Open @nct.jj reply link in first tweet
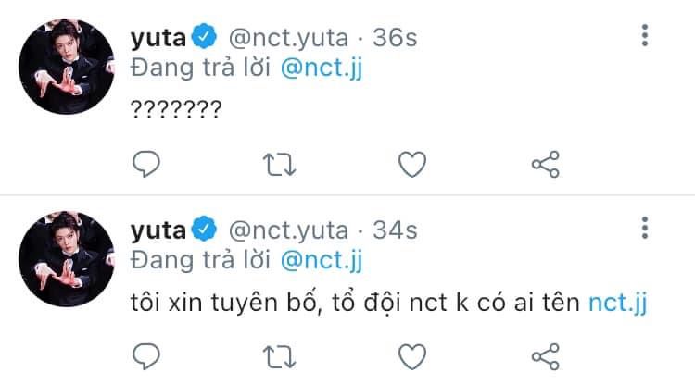This screenshot has height=385, width=695. pyautogui.click(x=319, y=67)
